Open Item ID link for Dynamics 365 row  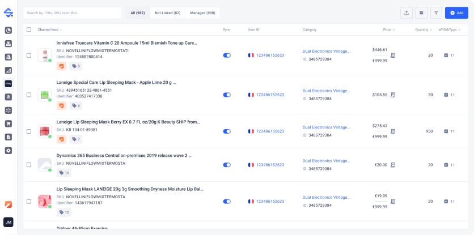pyautogui.click(x=270, y=165)
